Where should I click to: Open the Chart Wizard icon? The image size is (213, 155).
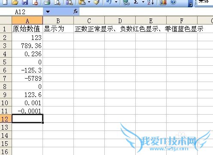click(163, 2)
